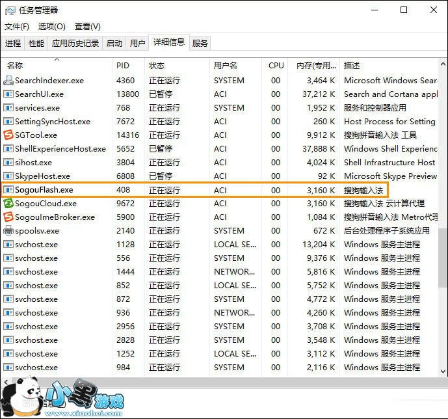The height and width of the screenshot is (419, 448).
Task: Click icon of svchost.exe PID 1128
Action: click(8, 245)
